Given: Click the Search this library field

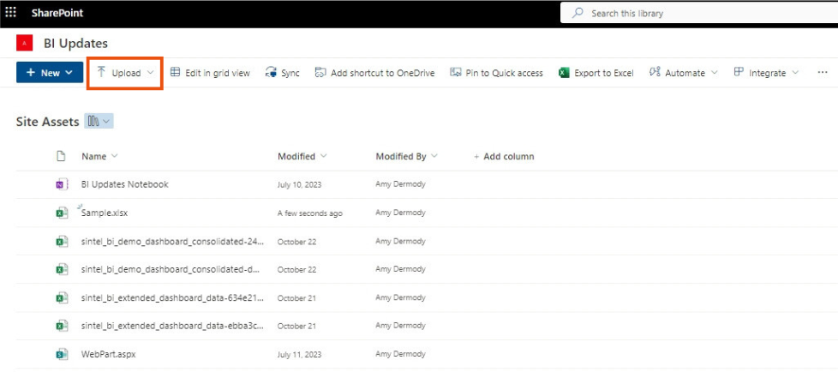Looking at the screenshot, I should 699,13.
